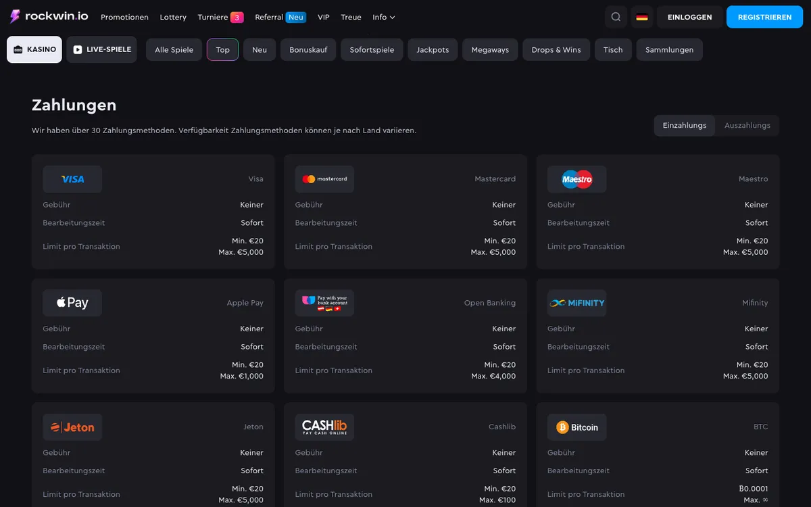811x507 pixels.
Task: Switch to the Einzahlungs toggle
Action: pyautogui.click(x=685, y=126)
